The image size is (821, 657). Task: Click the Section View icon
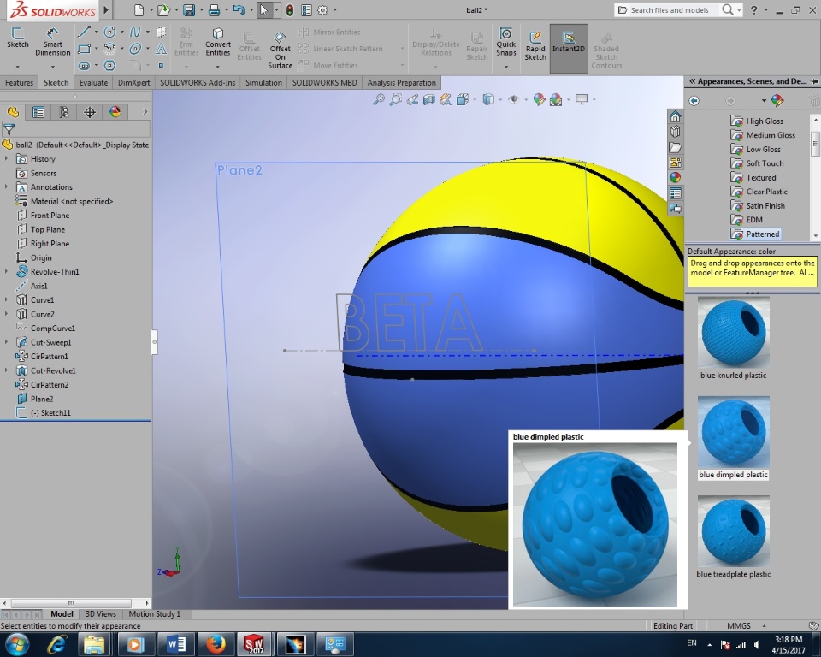point(428,99)
